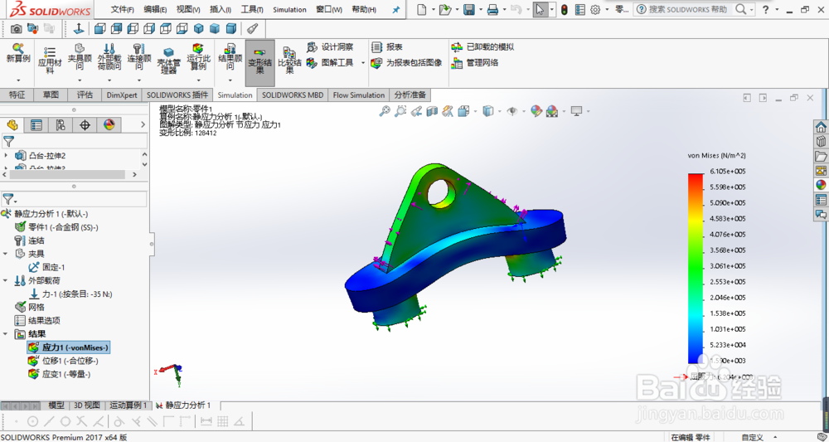Click the Save icon in the top toolbar

(x=468, y=9)
